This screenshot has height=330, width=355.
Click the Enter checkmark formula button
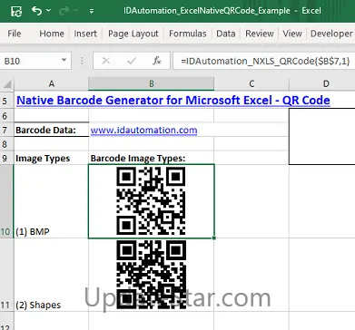[132, 61]
